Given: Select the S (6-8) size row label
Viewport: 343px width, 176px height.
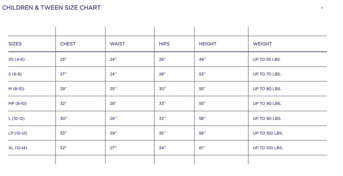Looking at the screenshot, I should tap(15, 74).
